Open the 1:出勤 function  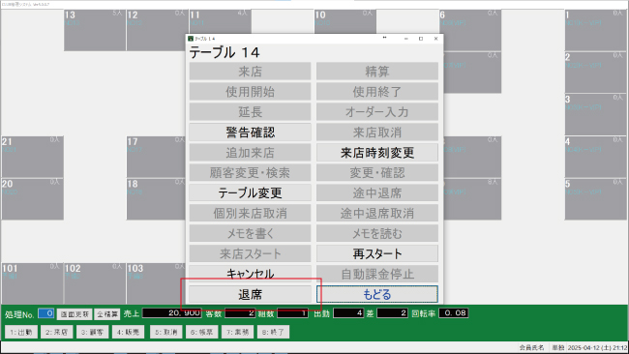(x=21, y=332)
